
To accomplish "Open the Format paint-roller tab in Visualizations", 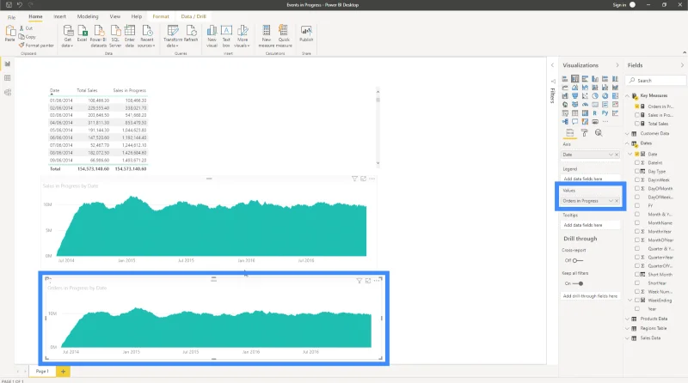I will [585, 133].
